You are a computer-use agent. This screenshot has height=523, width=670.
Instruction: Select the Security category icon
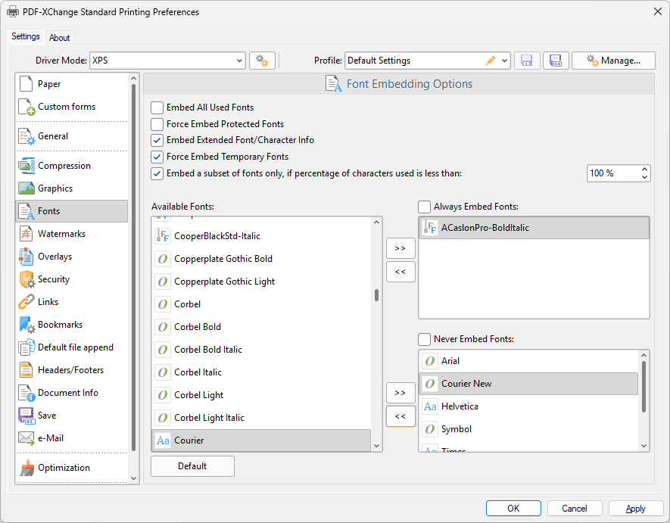26,279
